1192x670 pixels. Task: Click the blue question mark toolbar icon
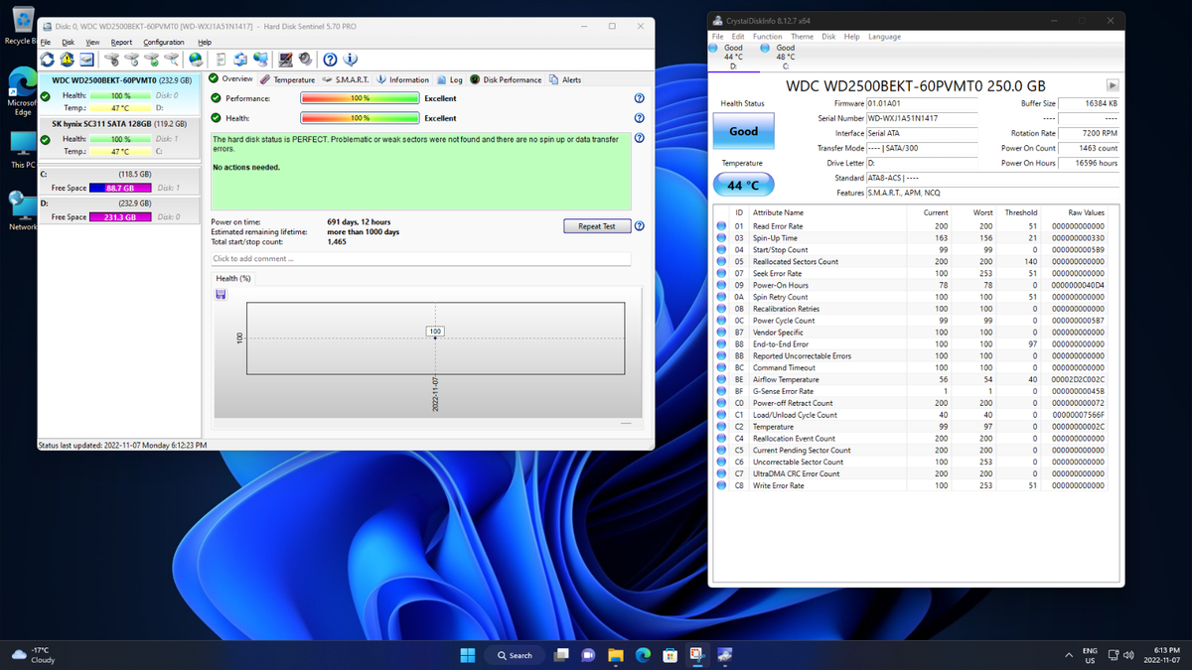(330, 59)
